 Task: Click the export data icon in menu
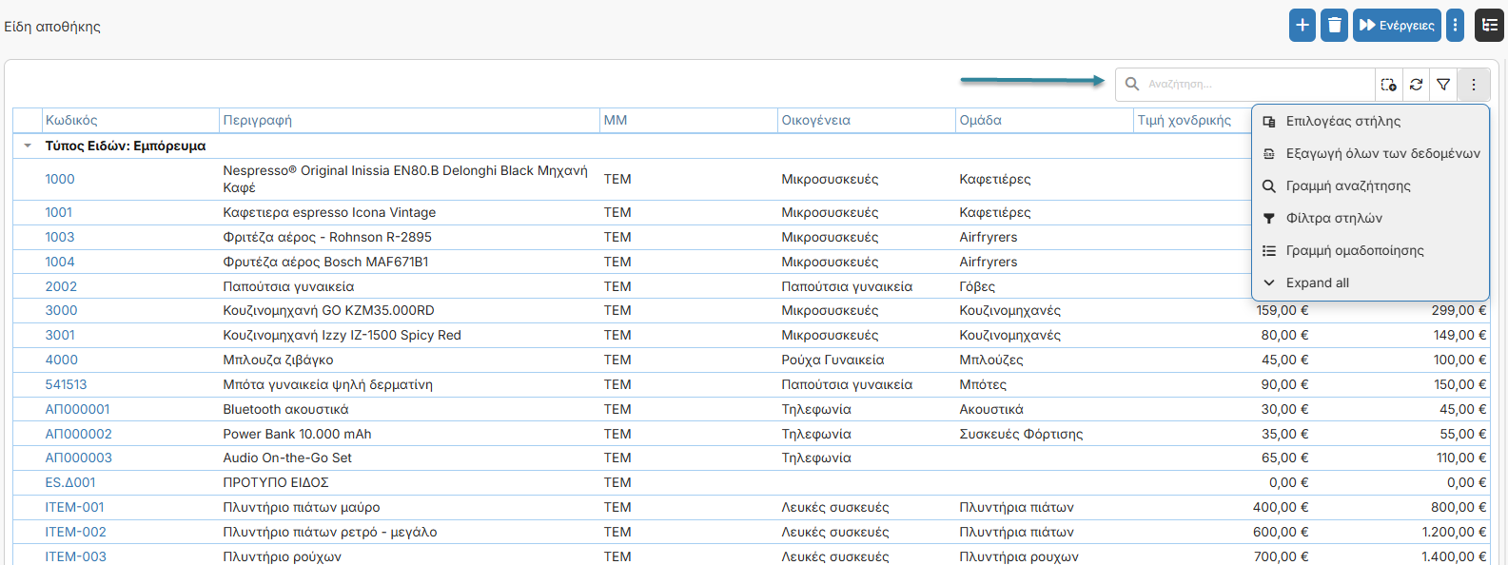[x=1268, y=153]
